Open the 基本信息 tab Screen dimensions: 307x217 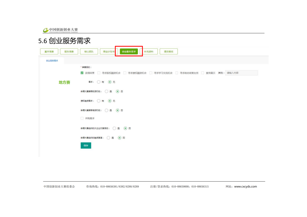[x=49, y=51]
